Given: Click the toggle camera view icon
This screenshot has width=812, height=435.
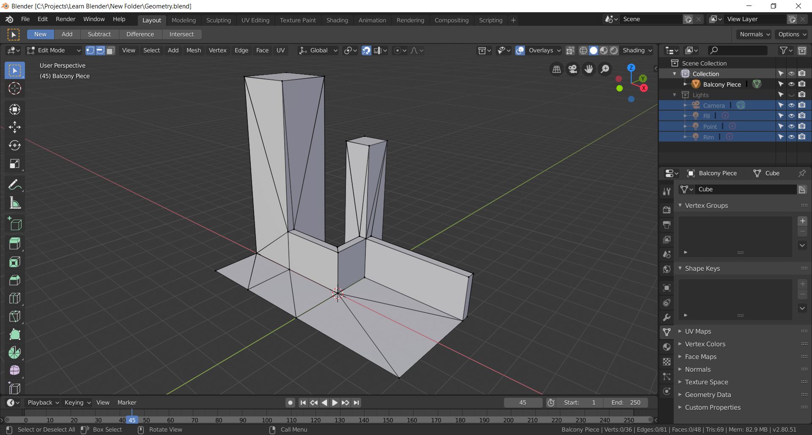Looking at the screenshot, I should coord(573,69).
